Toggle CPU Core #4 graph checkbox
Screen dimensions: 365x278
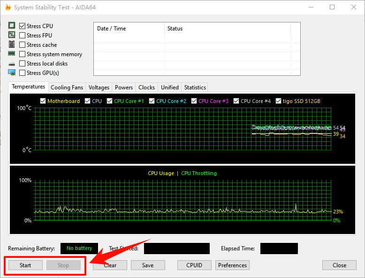pos(236,101)
